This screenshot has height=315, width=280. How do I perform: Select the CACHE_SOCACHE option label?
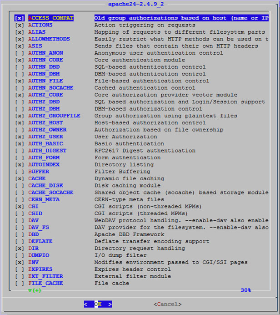[51, 193]
